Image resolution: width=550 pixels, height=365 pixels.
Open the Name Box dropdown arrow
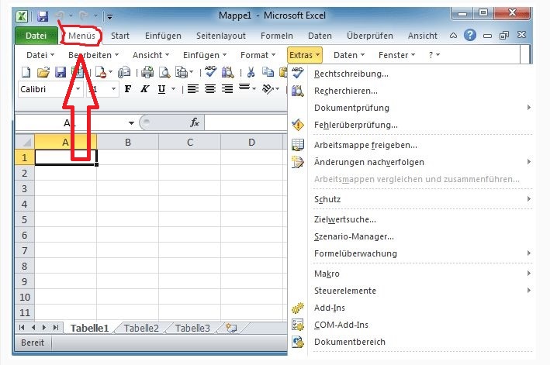click(131, 122)
